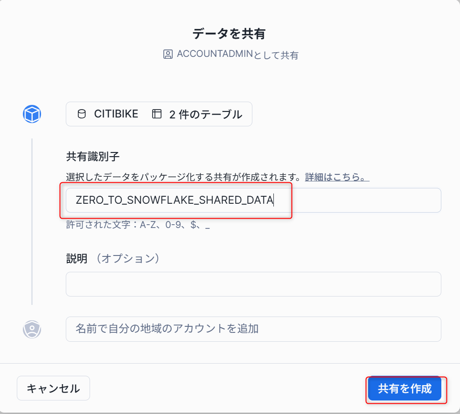The height and width of the screenshot is (414, 460).
Task: Click the blue cube data step icon
Action: [32, 114]
